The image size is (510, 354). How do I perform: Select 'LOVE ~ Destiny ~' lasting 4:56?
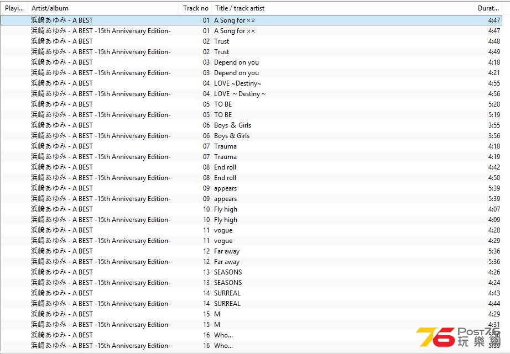pyautogui.click(x=240, y=94)
